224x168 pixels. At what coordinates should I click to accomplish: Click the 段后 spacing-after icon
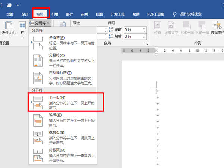click(x=111, y=36)
